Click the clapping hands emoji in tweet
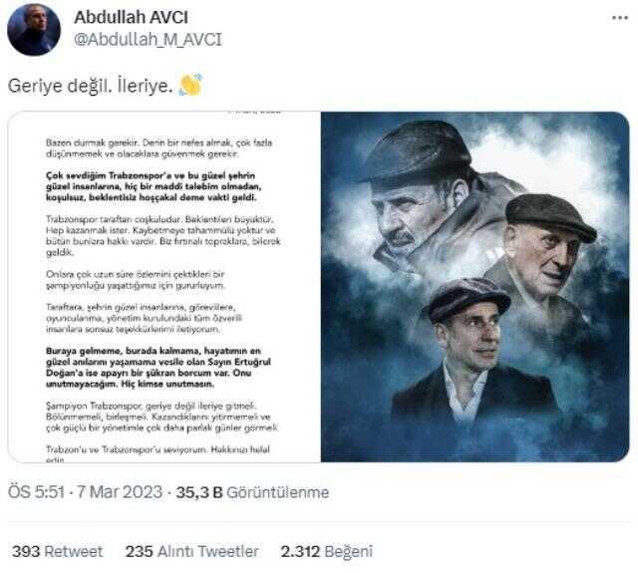 tap(190, 85)
